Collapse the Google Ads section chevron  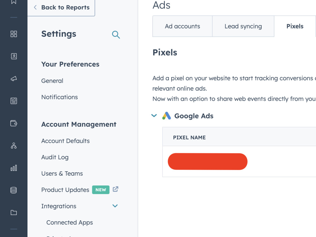point(154,116)
